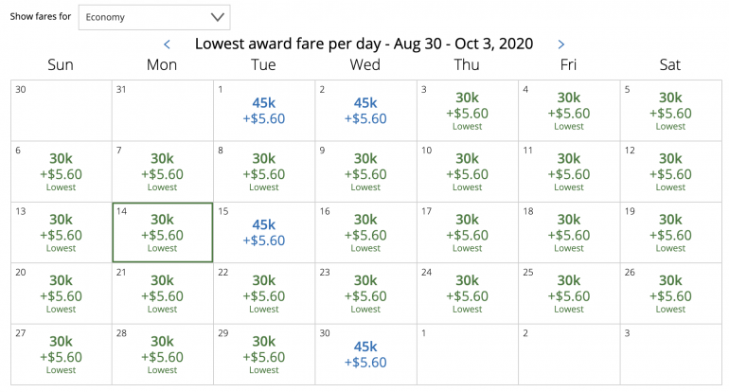Select the September 6 lowest fare
This screenshot has height=392, width=729.
click(x=61, y=172)
